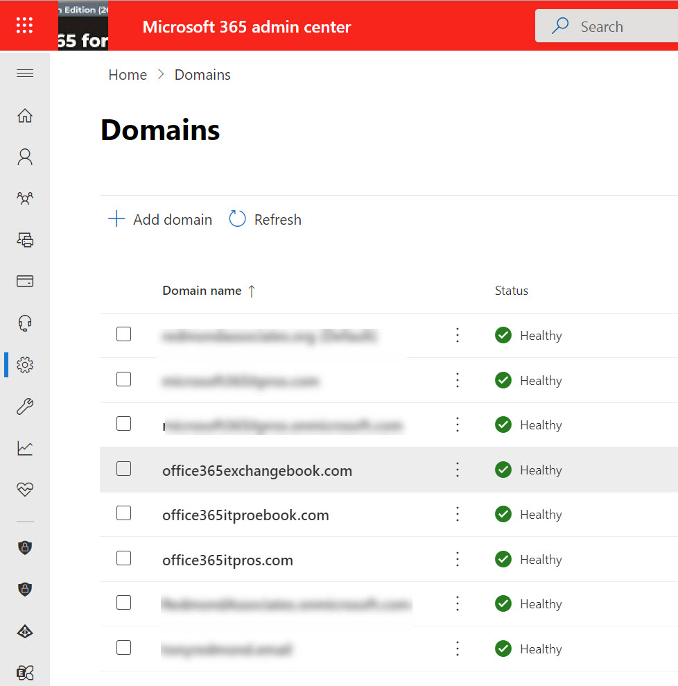The width and height of the screenshot is (678, 686).
Task: Focus the Search input field
Action: click(x=607, y=26)
